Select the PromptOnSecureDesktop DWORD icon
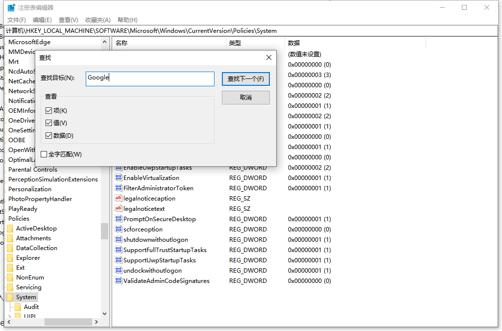The height and width of the screenshot is (331, 502). [119, 219]
